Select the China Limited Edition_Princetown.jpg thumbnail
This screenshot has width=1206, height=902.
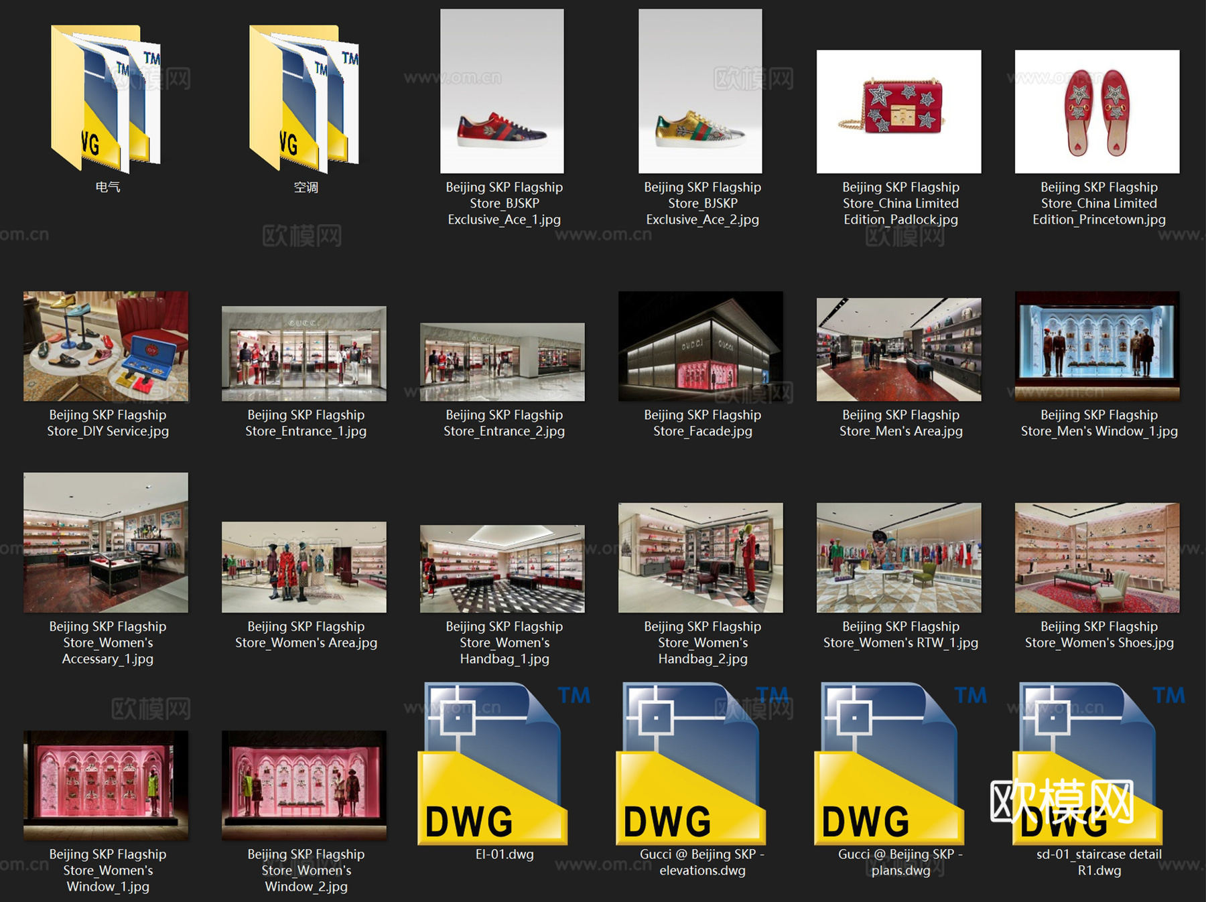click(1097, 112)
